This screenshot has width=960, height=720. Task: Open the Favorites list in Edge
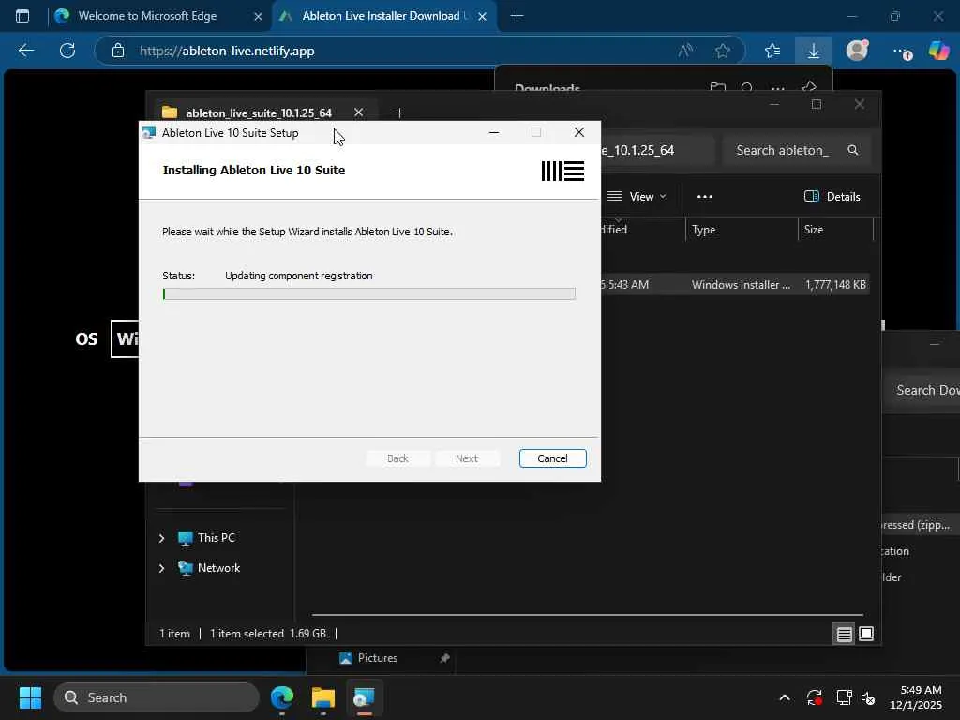click(x=772, y=51)
